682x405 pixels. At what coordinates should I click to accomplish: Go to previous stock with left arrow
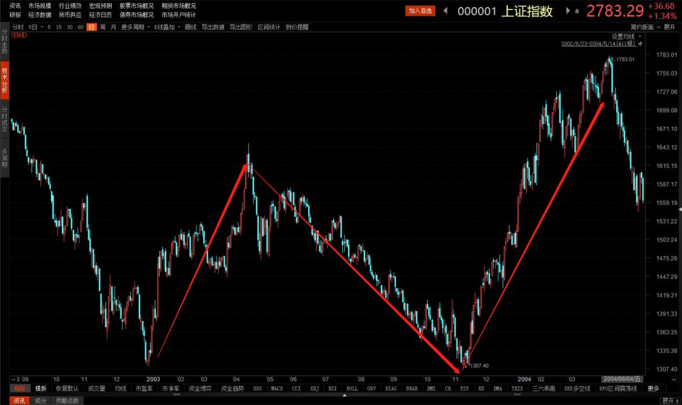click(445, 11)
